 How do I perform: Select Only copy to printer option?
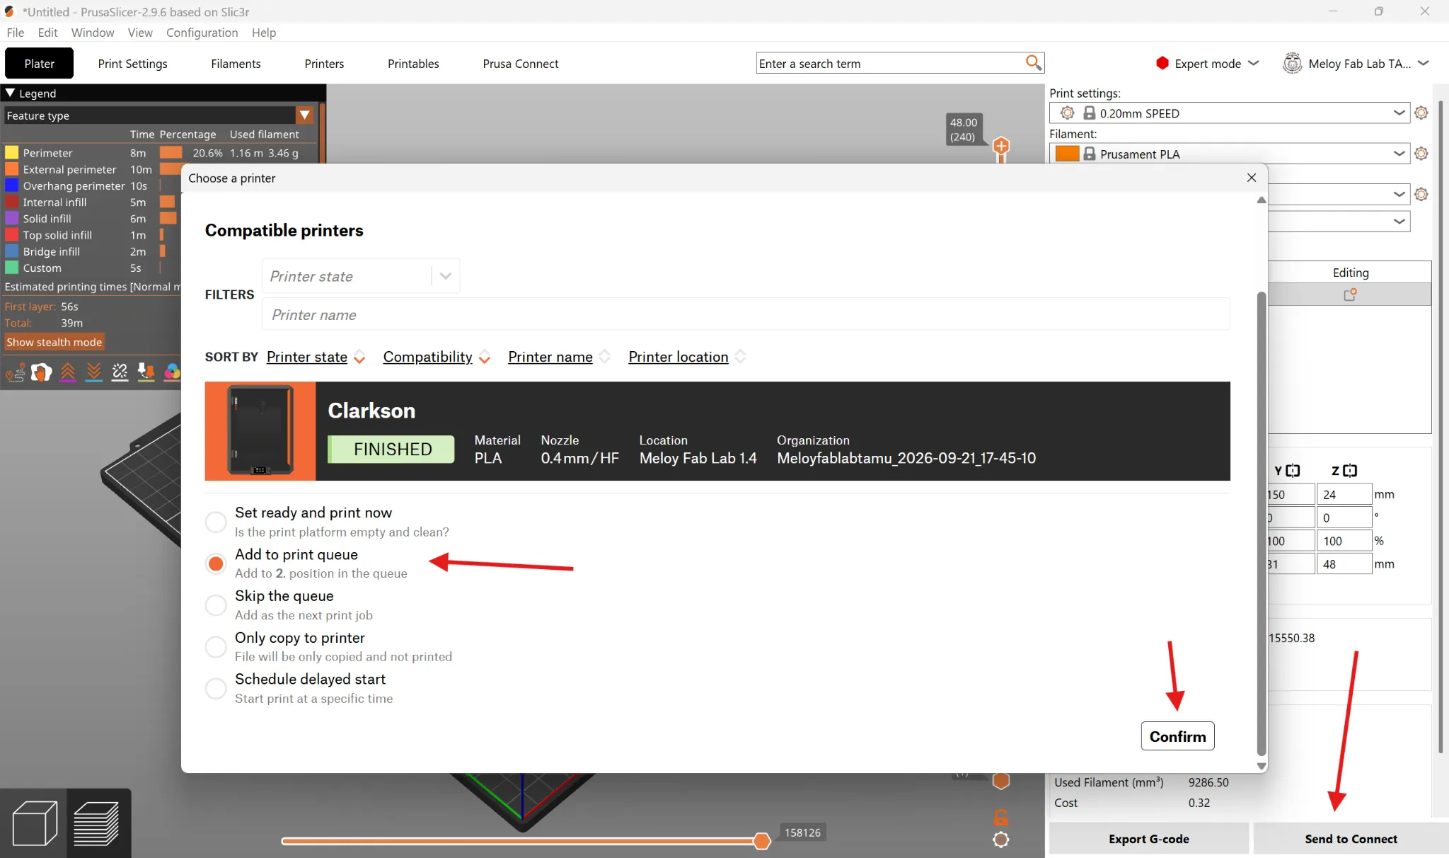(x=216, y=646)
